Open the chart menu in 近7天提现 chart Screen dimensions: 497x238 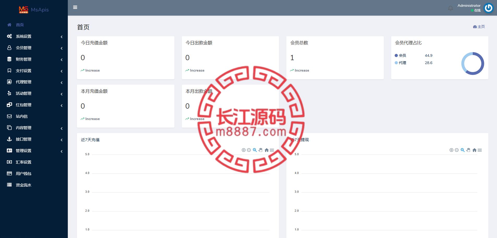coord(480,150)
